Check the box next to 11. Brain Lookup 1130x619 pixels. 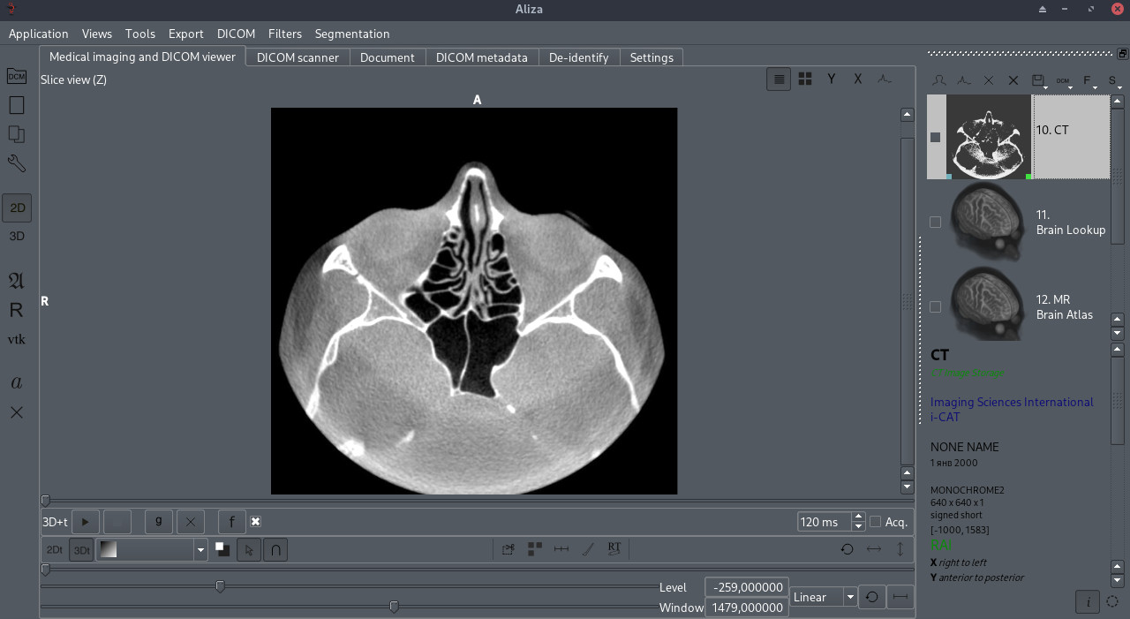[936, 222]
